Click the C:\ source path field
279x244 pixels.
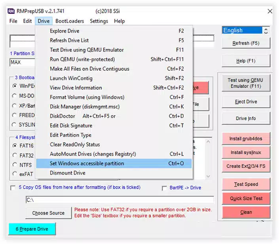coord(120,200)
